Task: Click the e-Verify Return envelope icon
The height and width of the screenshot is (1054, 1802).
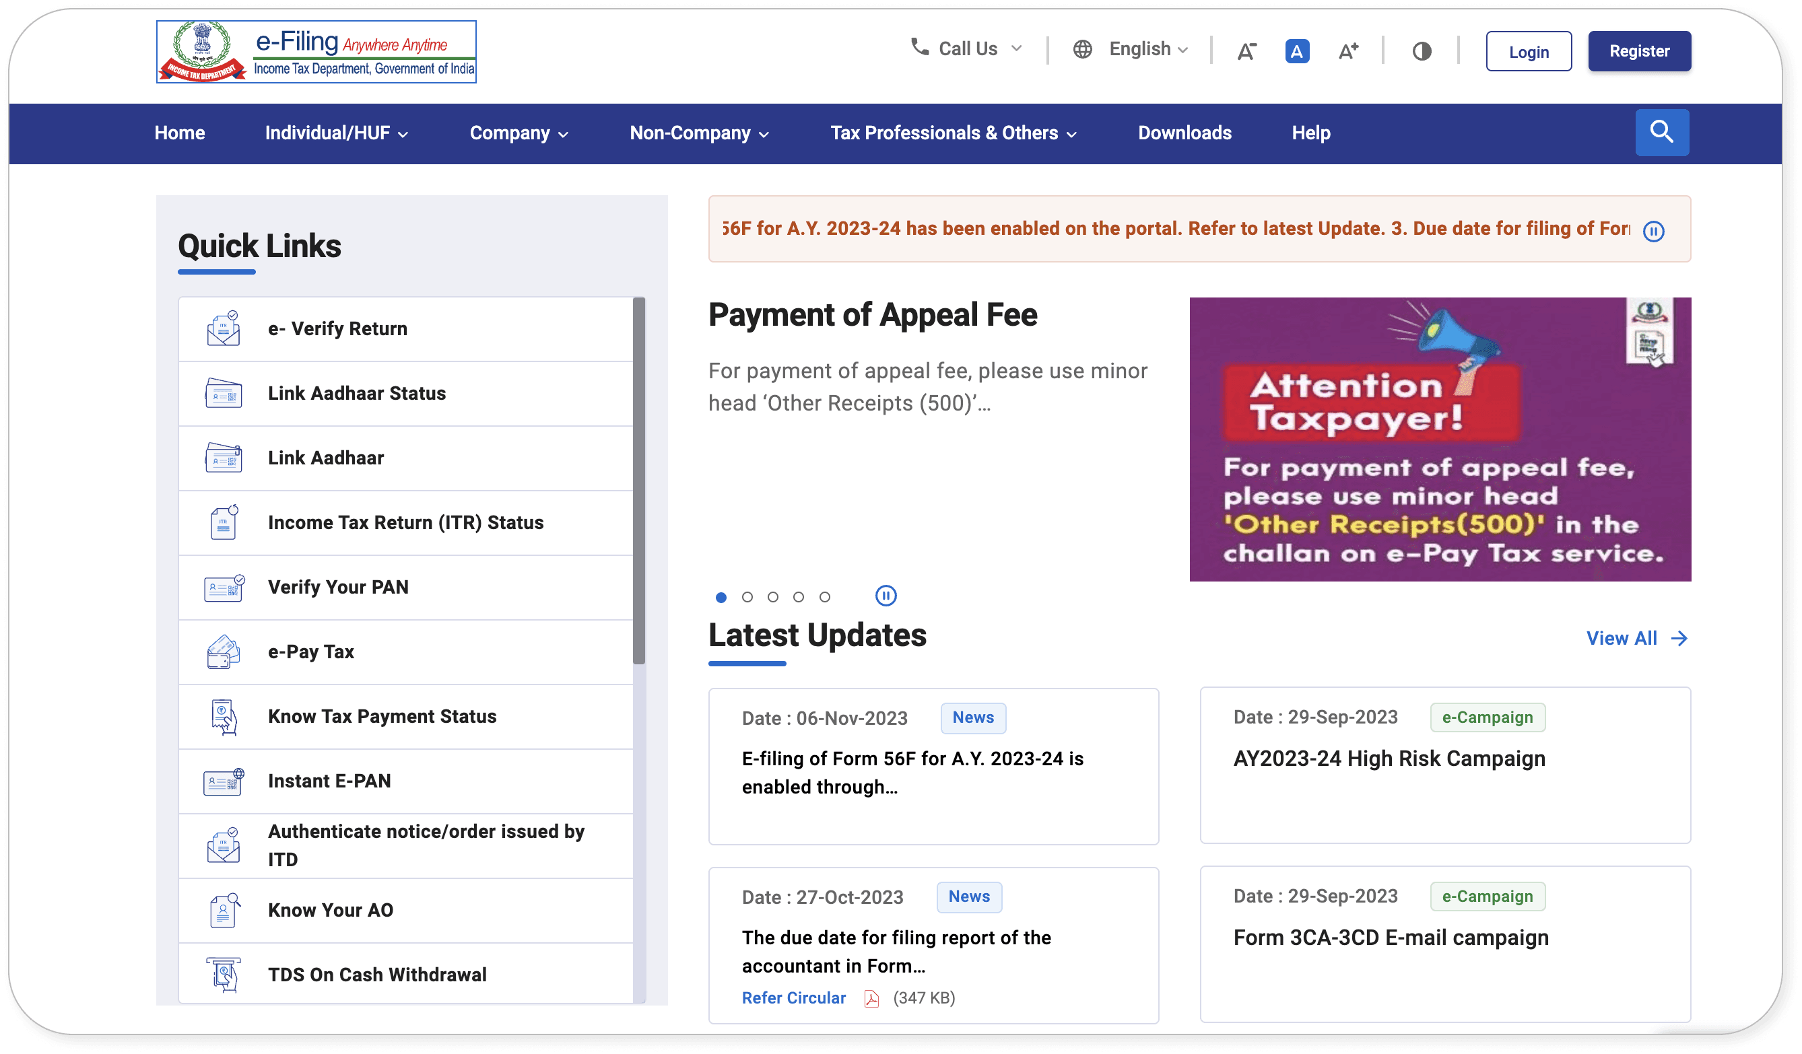Action: (223, 328)
